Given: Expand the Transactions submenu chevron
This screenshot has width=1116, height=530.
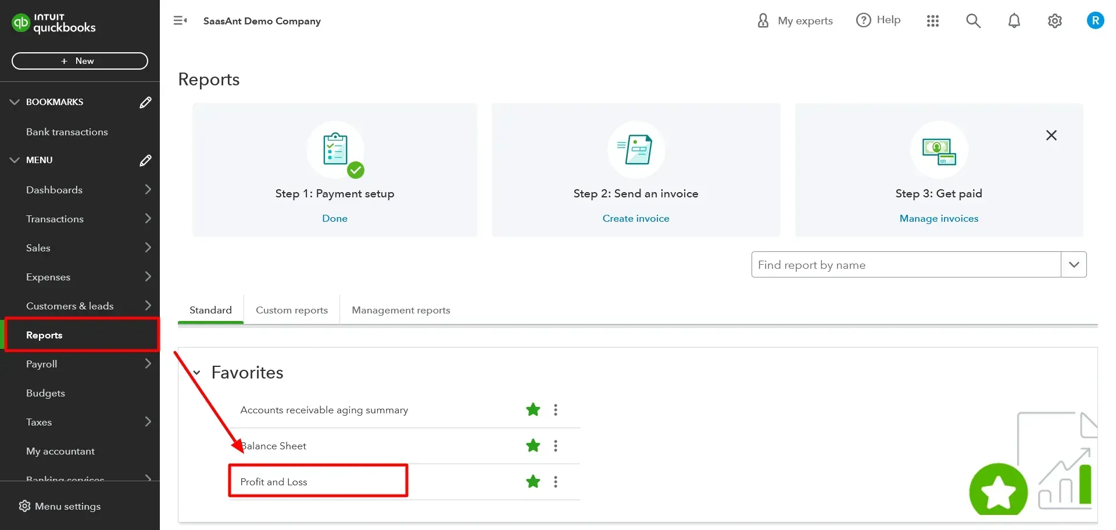Looking at the screenshot, I should (148, 218).
